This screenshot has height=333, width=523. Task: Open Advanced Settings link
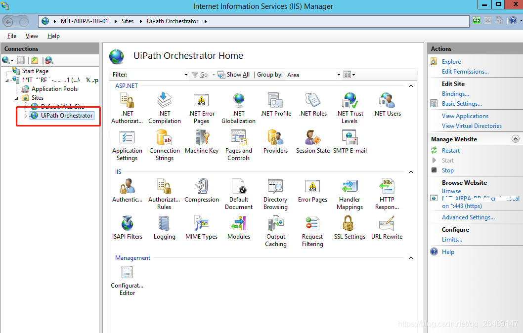[468, 217]
